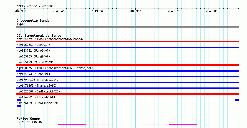Open variant nsv3561393 (Chaisson2019) label
The image size is (247, 128).
[x=37, y=103]
